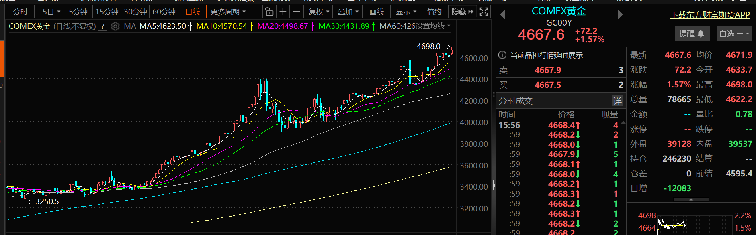
Task: Expand the 复权 adjustment dropdown
Action: pos(319,12)
